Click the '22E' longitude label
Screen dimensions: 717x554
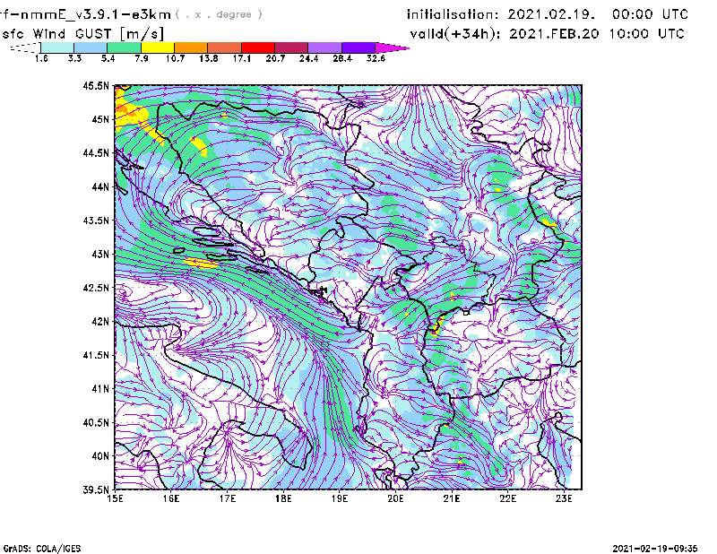click(507, 498)
